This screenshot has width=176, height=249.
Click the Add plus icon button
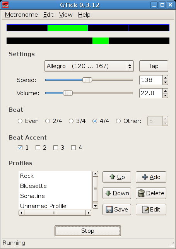[151, 177]
